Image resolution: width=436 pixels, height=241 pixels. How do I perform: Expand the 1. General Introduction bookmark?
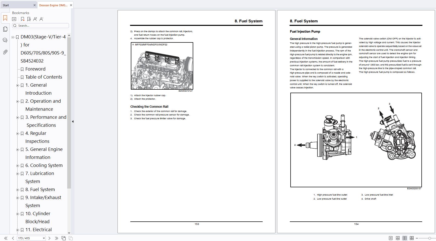point(18,85)
